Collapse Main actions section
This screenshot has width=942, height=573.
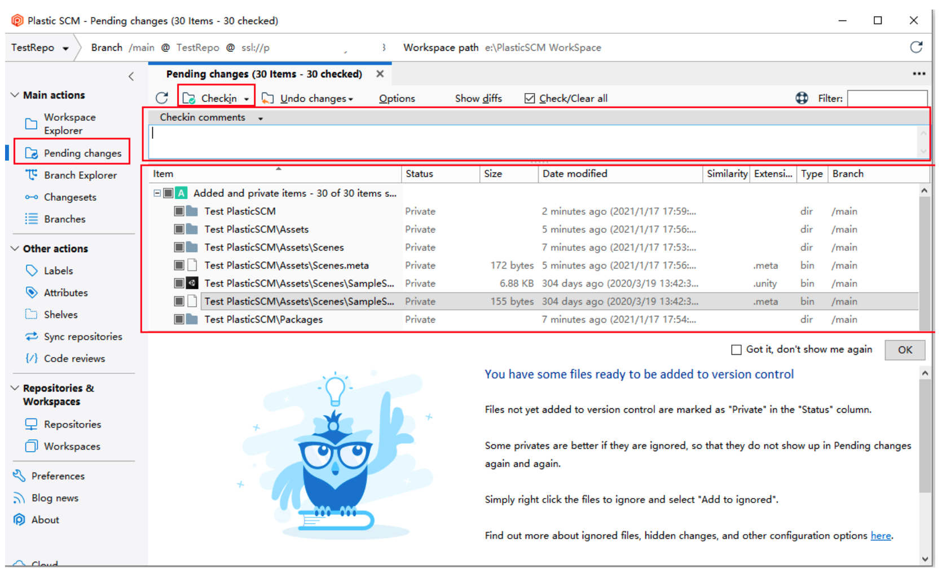[x=15, y=95]
